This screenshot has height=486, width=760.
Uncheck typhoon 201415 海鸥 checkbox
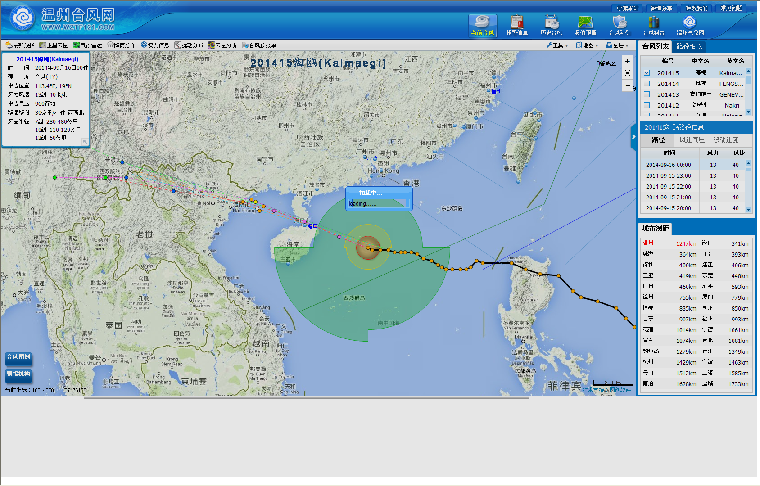[647, 73]
